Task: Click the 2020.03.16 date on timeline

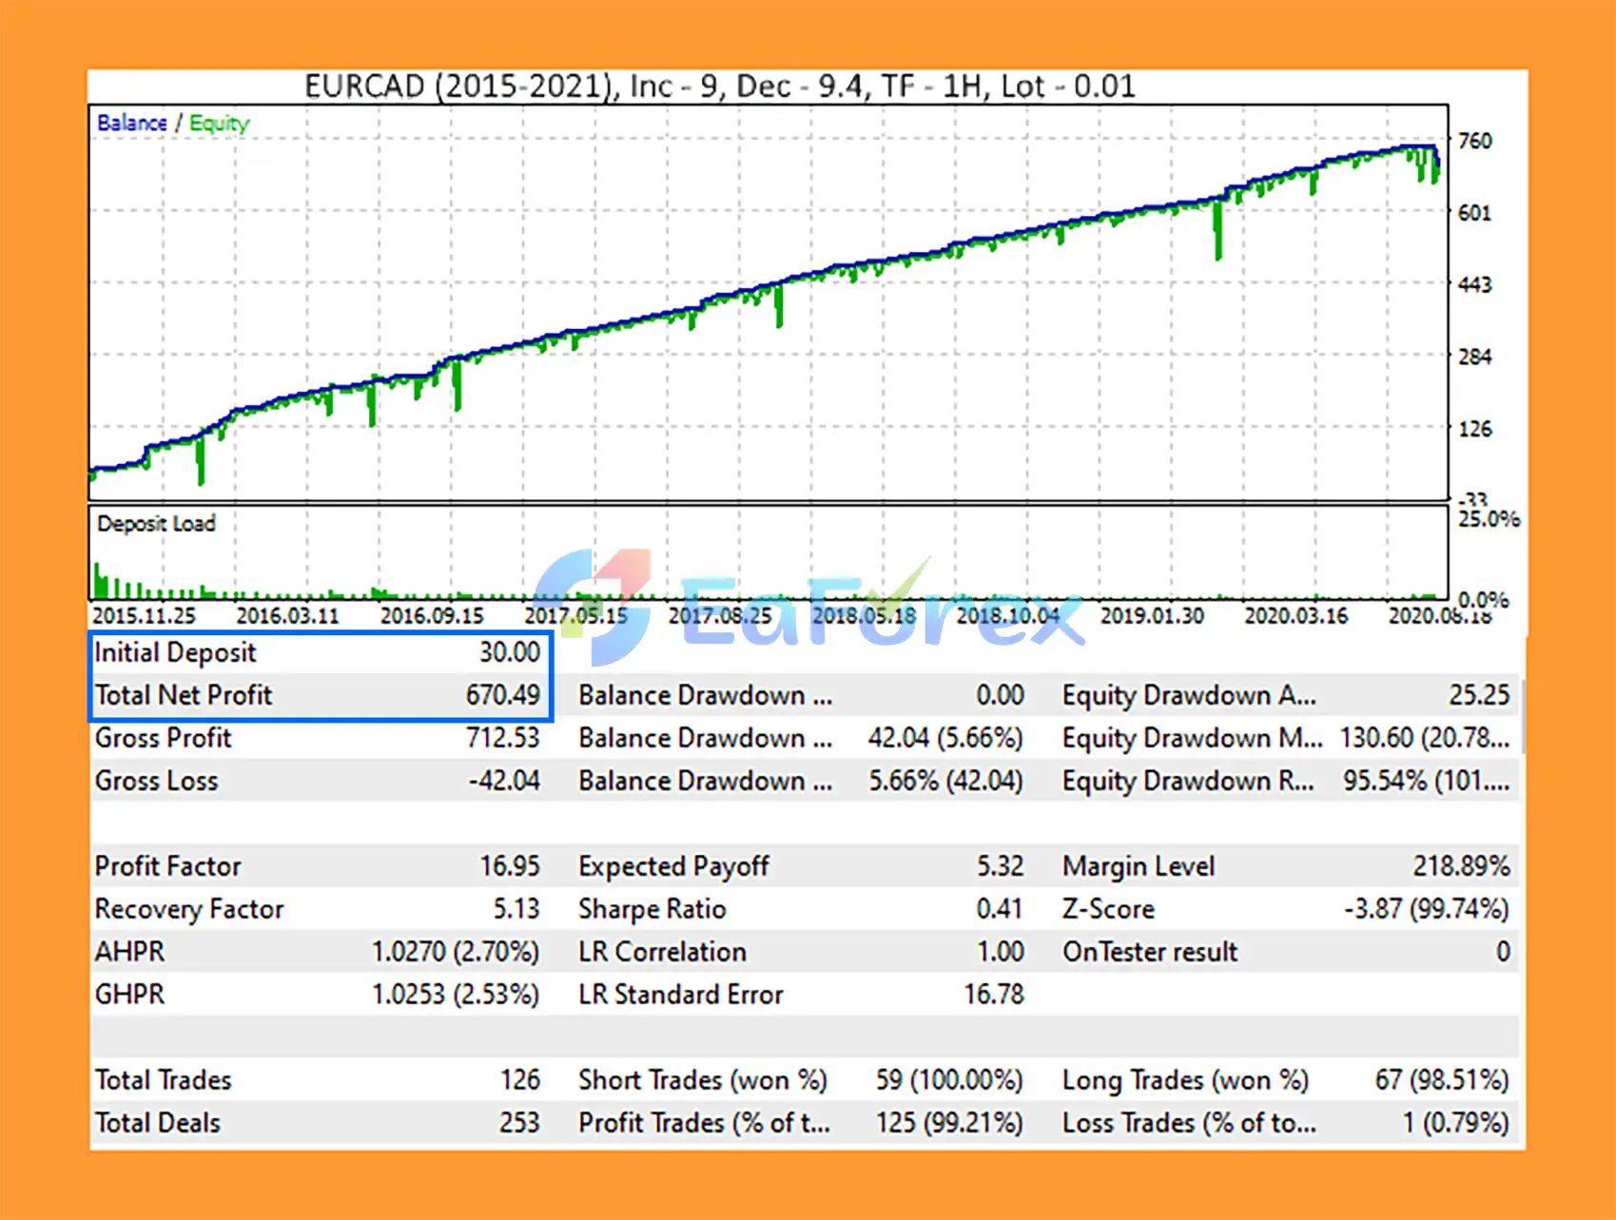Action: click(1296, 615)
